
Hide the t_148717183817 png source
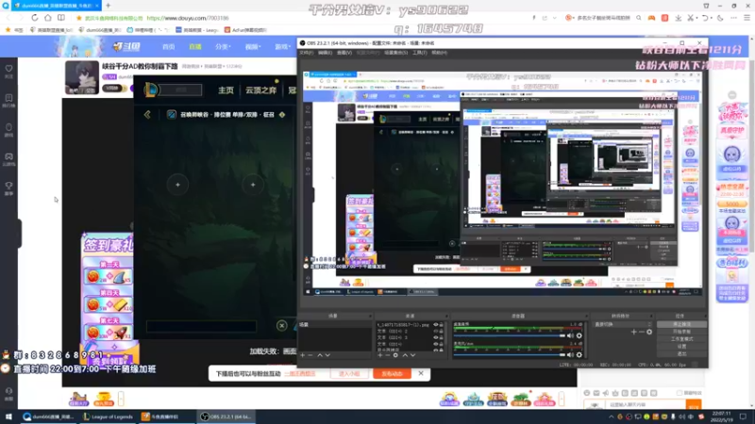pyautogui.click(x=436, y=324)
